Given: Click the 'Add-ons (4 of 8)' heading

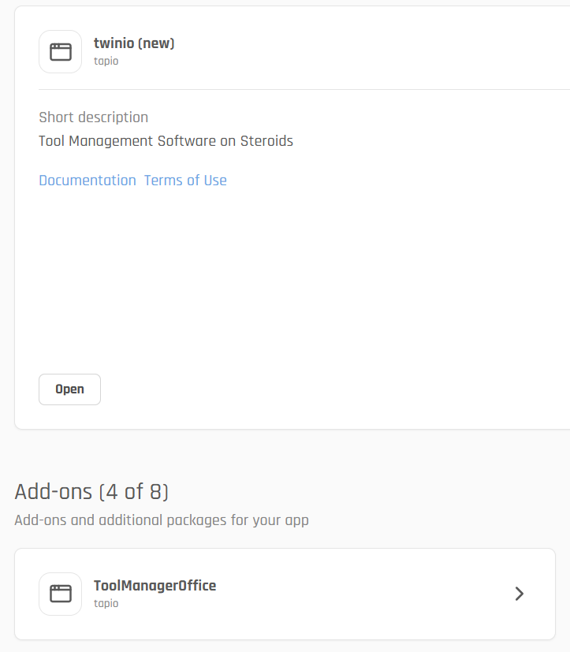Looking at the screenshot, I should coord(91,492).
